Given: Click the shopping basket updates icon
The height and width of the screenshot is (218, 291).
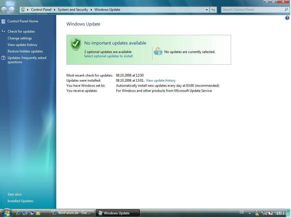Looking at the screenshot, I should 158,52.
